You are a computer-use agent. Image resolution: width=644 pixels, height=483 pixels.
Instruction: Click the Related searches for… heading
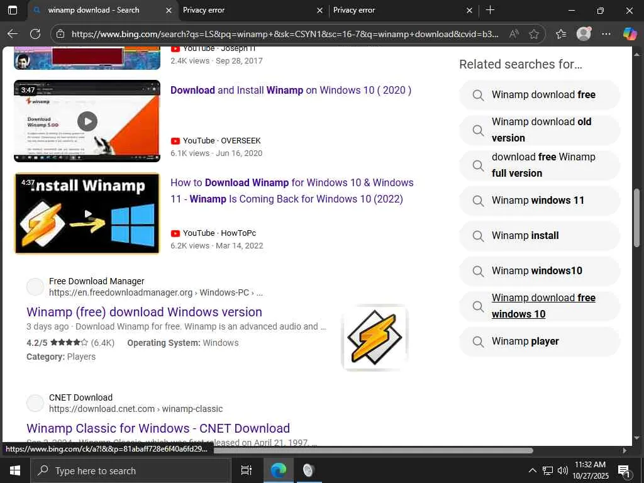520,65
